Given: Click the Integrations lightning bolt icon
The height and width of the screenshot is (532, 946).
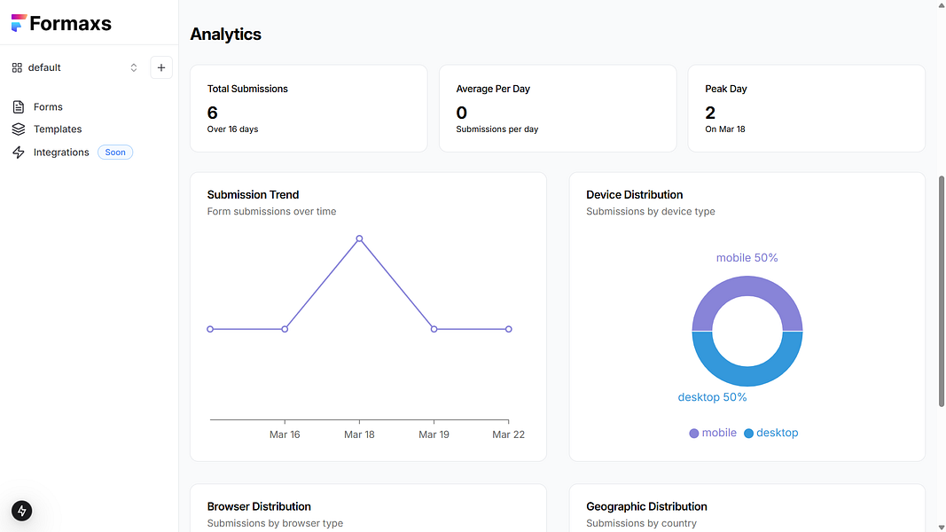Looking at the screenshot, I should pyautogui.click(x=19, y=153).
